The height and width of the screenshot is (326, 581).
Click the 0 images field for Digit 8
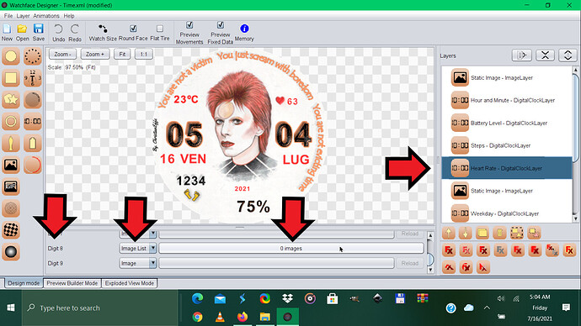[x=291, y=249]
